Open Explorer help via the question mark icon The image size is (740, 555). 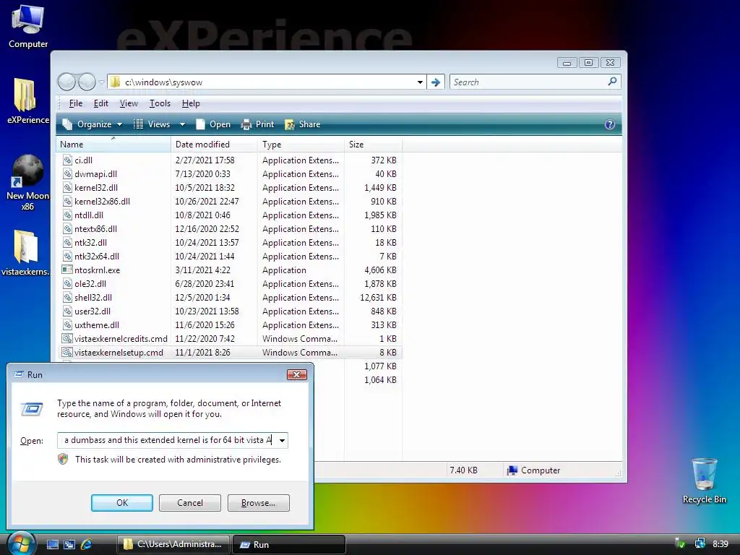pyautogui.click(x=609, y=124)
